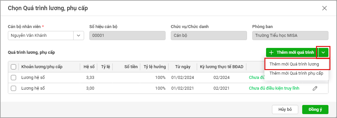The width and height of the screenshot is (337, 118).
Task: Click the Chưa đủ điều kiện truy lĩnh link
Action: click(x=274, y=88)
